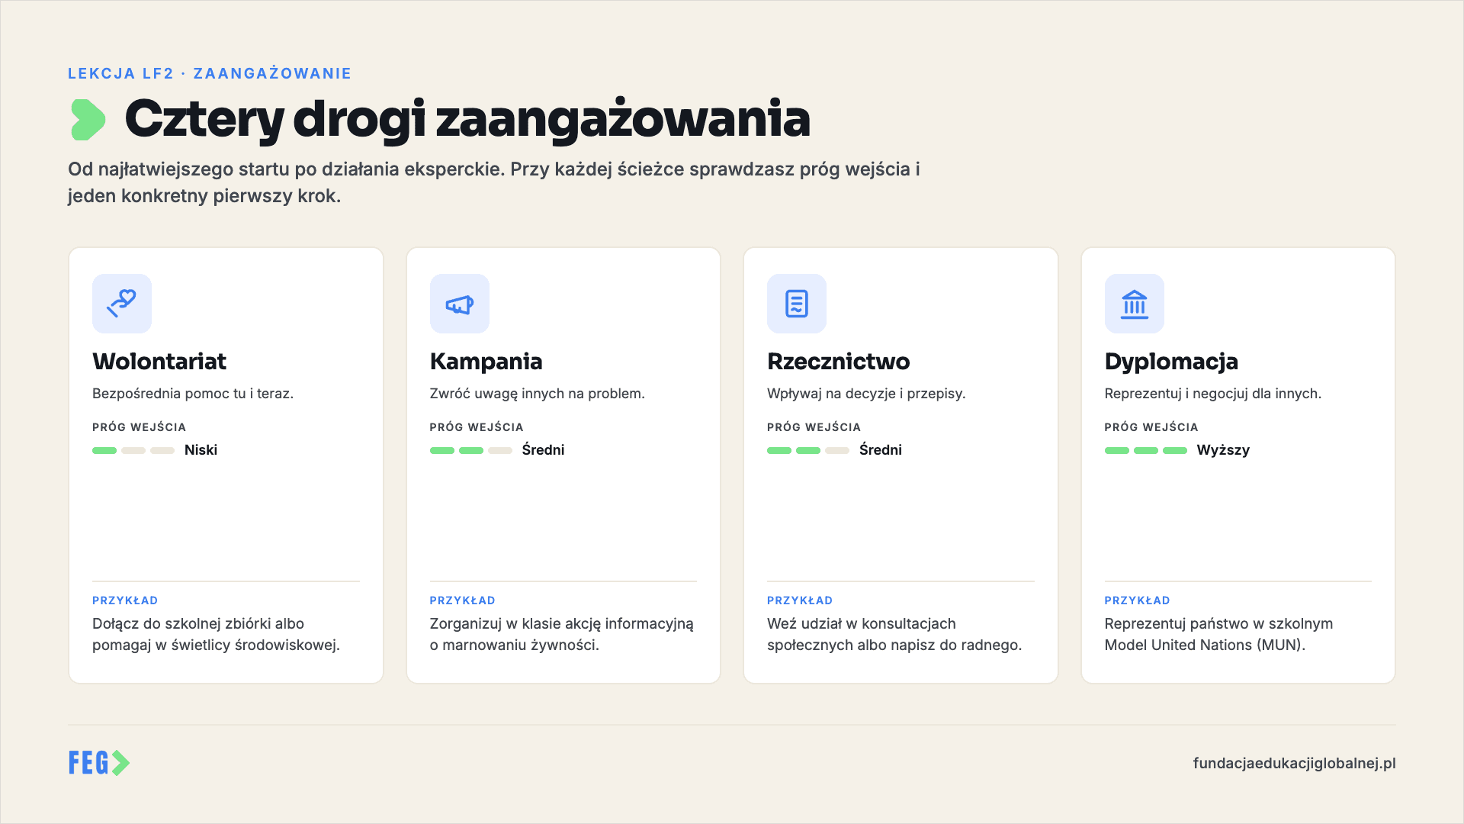Click PRZYKŁAD label in Wolontariat card
The image size is (1464, 824).
pyautogui.click(x=125, y=600)
